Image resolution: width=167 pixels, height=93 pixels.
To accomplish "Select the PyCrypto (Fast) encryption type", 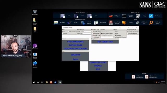I will [x=92, y=35].
